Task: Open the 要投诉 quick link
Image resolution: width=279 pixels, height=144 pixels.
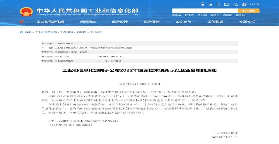Action: (x=240, y=15)
